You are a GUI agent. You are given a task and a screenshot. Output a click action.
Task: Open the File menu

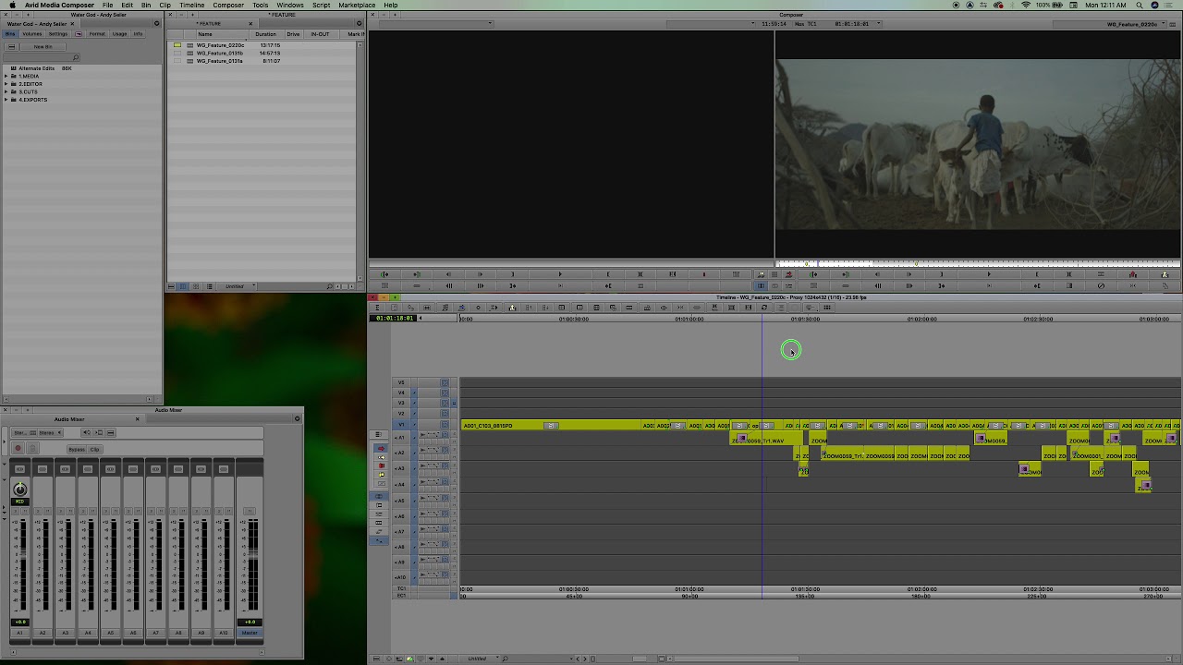coord(107,5)
